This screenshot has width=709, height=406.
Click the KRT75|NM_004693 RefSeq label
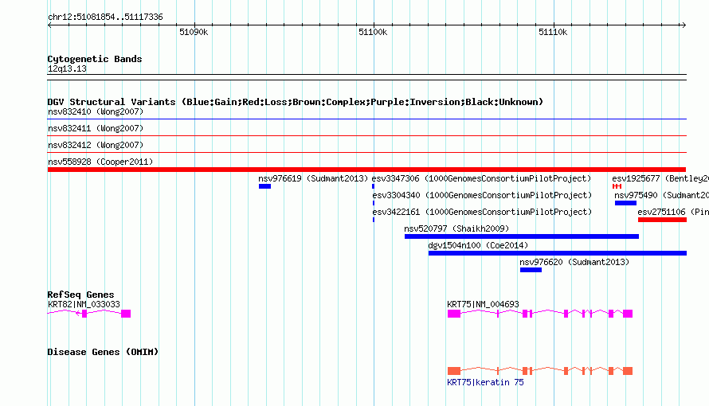(x=483, y=304)
